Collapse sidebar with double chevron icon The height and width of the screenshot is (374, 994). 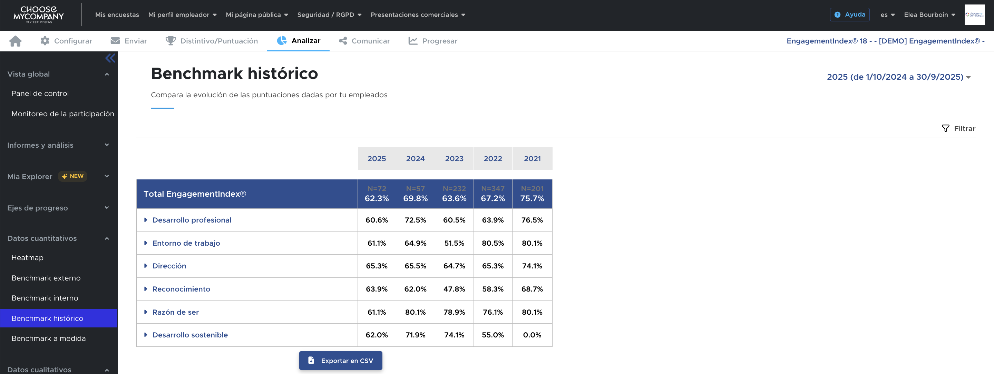click(110, 58)
